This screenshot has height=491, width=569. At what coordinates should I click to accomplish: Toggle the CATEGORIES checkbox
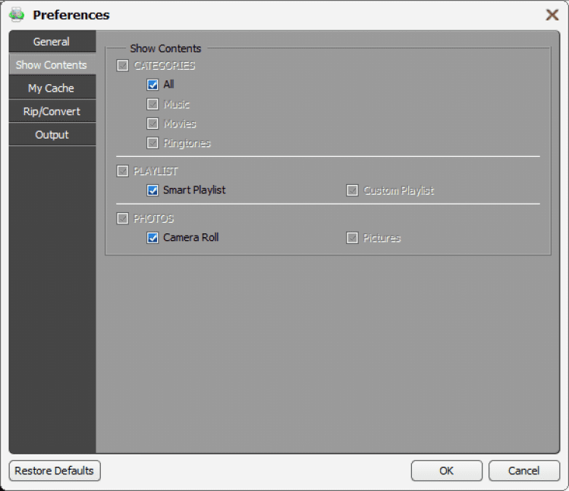point(123,66)
